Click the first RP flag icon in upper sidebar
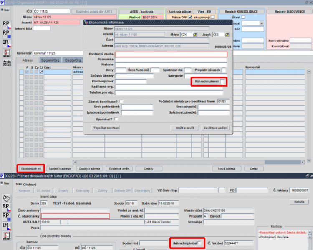This screenshot has width=313, height=250. tap(7, 25)
